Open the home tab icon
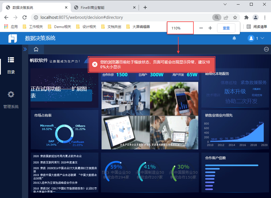This screenshot has width=271, height=198. click(36, 49)
